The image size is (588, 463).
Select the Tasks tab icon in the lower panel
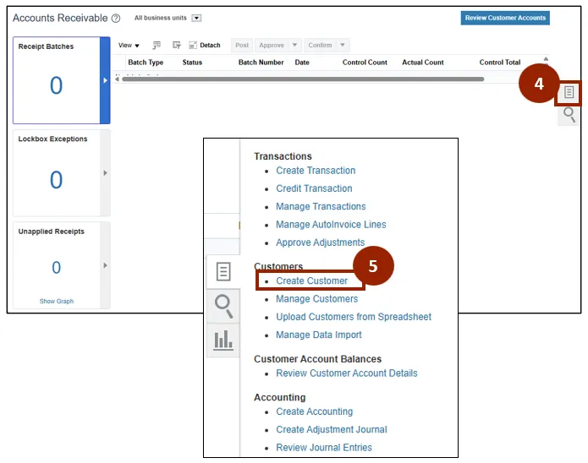tap(223, 272)
